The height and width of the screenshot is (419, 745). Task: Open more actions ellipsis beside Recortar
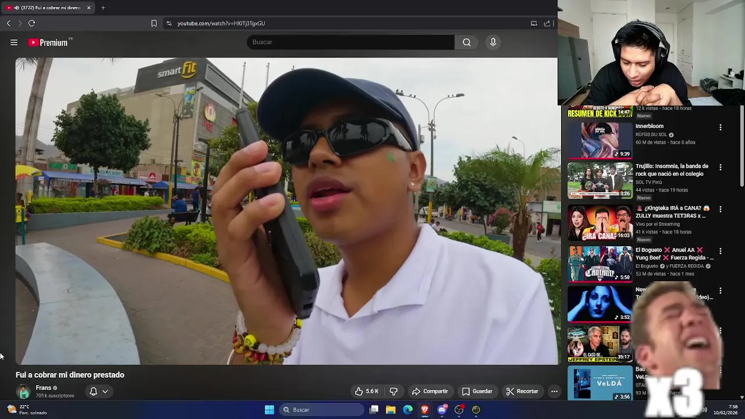click(554, 391)
